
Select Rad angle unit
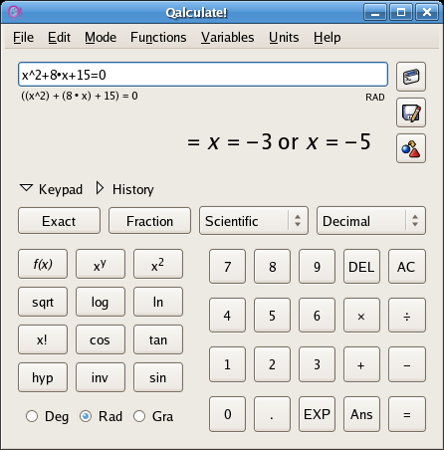[x=102, y=416]
